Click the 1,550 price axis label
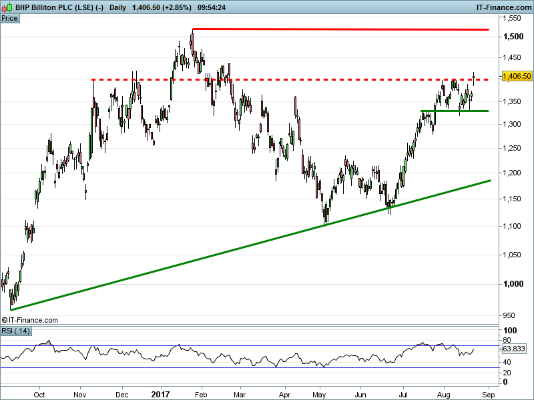 point(512,19)
